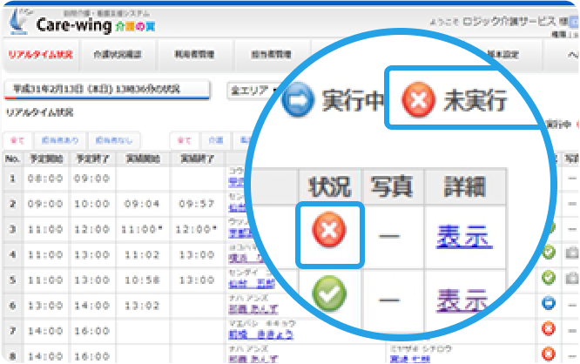Select the 介護 filter tab
580x364 pixels.
[216, 140]
